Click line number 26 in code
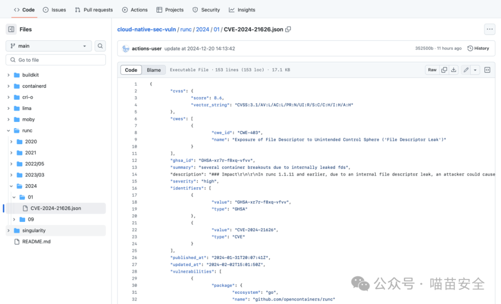 click(135, 258)
